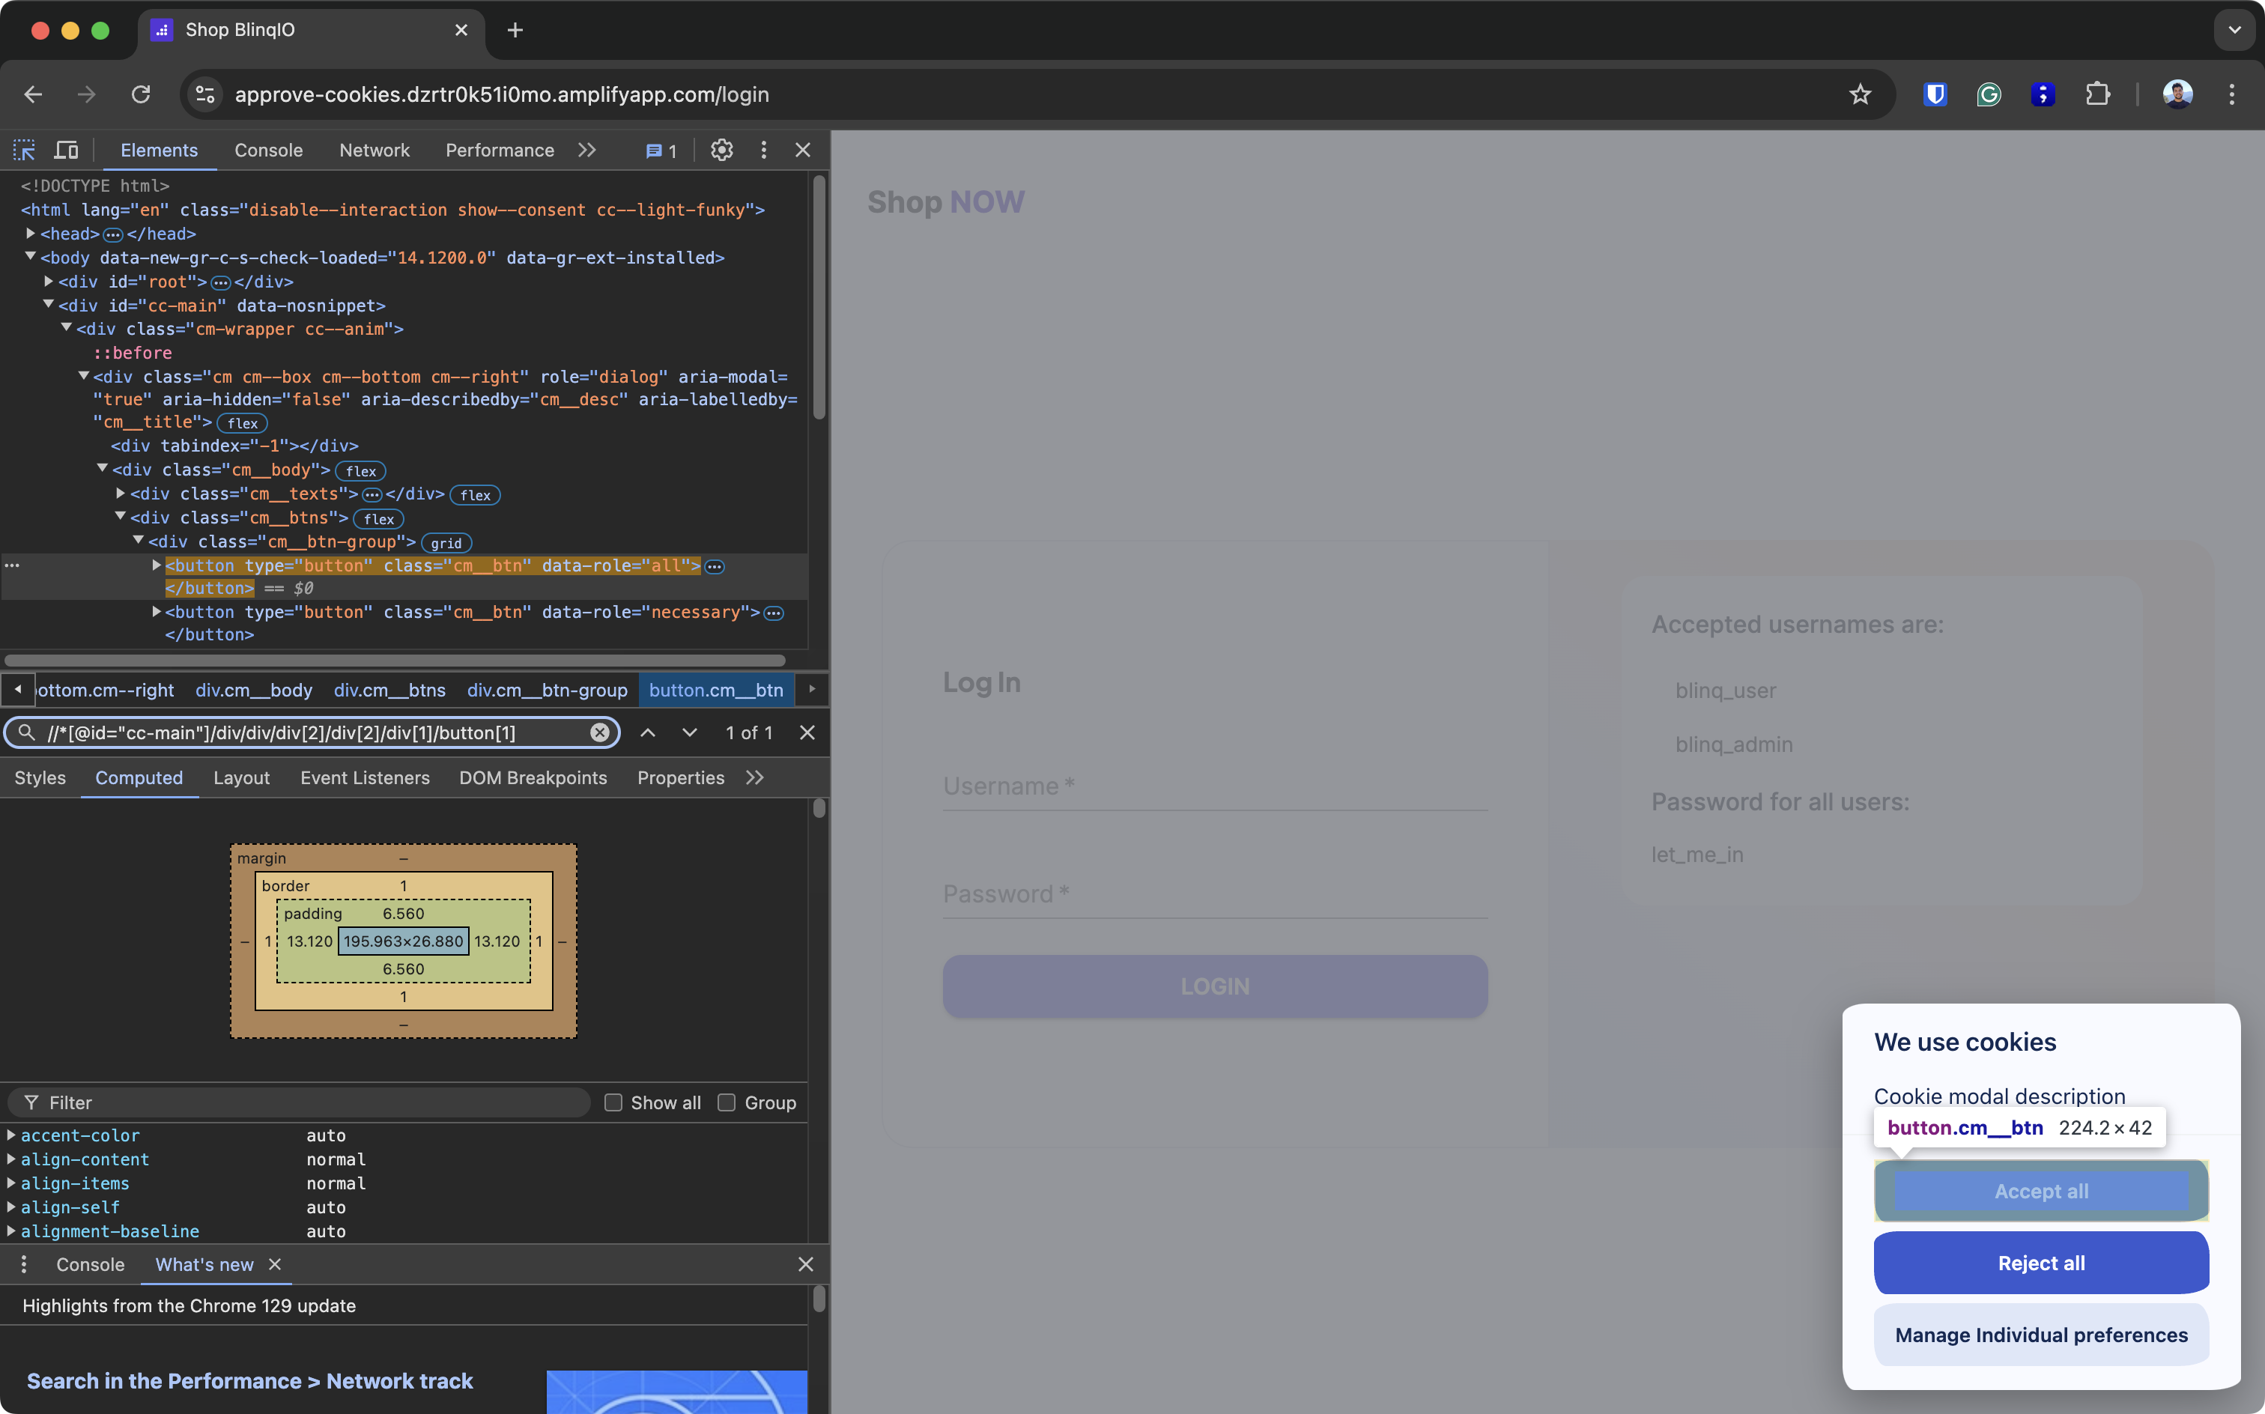Open the Chrome extensions puzzle icon

pos(2098,94)
